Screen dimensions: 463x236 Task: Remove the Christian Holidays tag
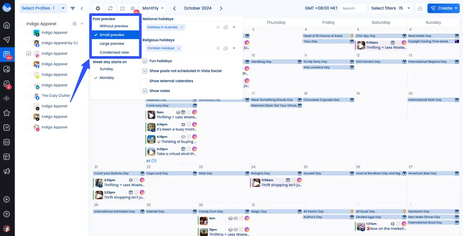click(x=179, y=48)
